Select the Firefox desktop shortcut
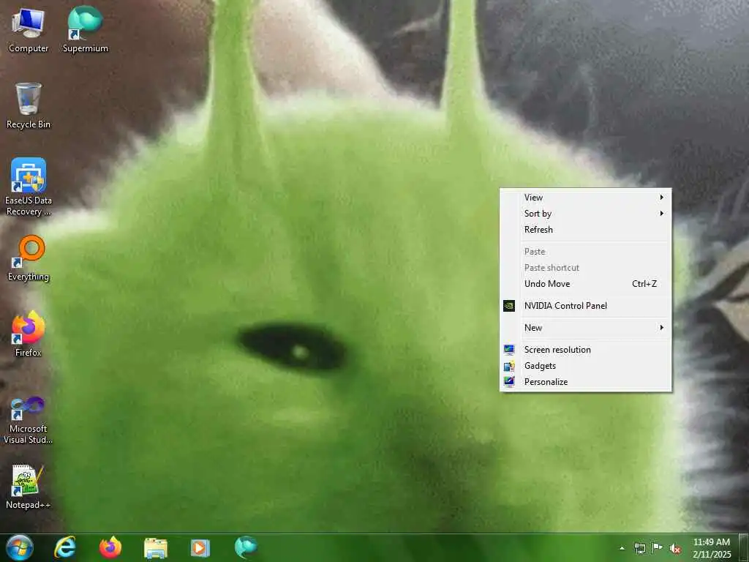This screenshot has width=749, height=562. [29, 334]
